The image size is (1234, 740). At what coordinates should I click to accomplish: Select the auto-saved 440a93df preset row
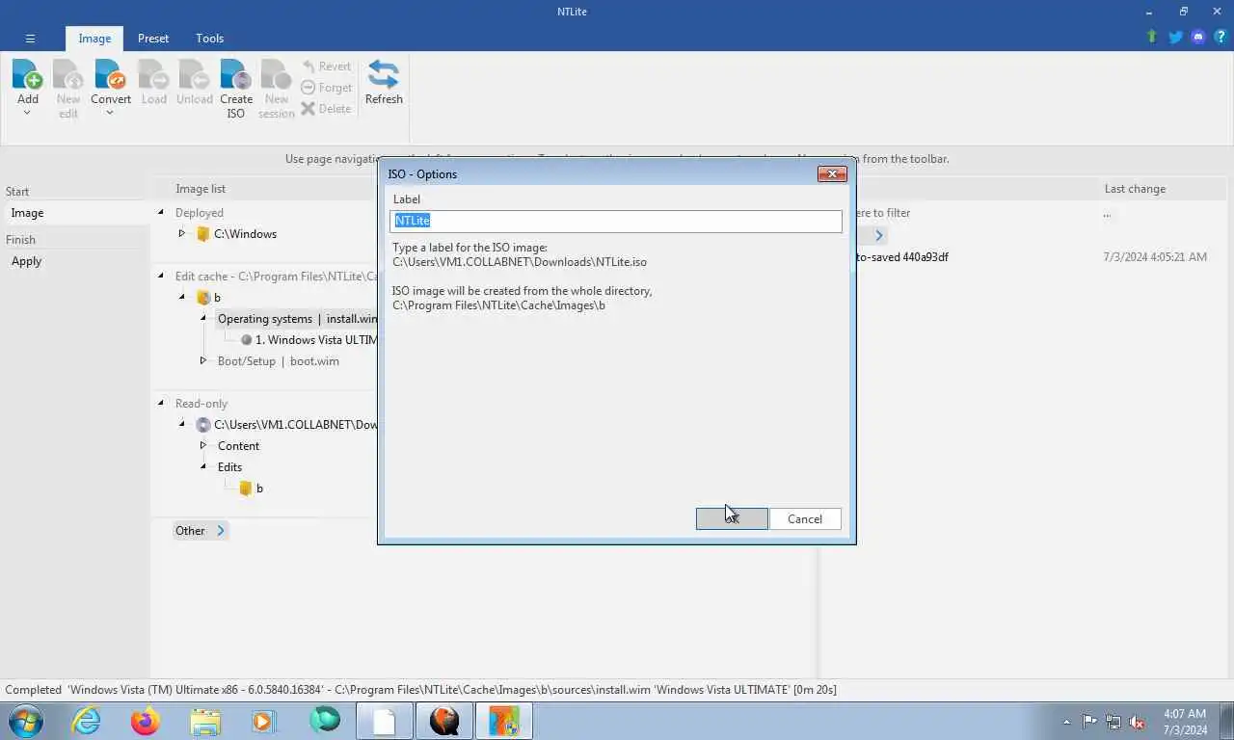902,257
